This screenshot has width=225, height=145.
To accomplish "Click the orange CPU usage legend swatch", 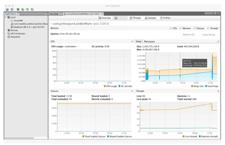I will pyautogui.click(x=105, y=86).
